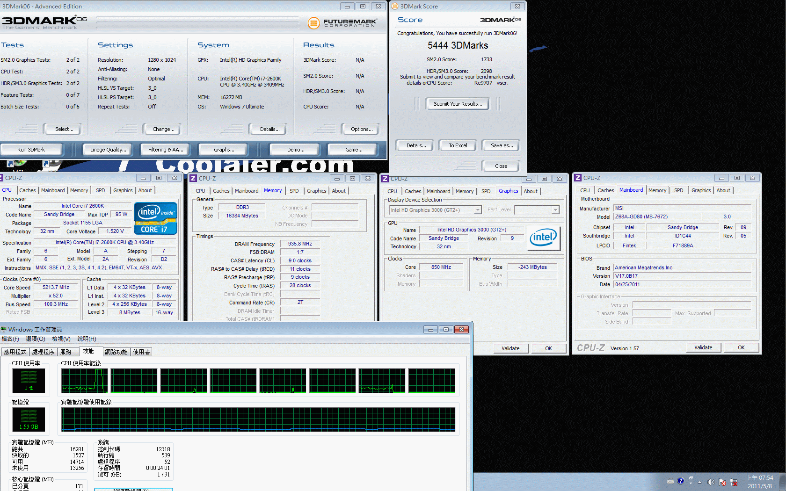Image resolution: width=786 pixels, height=491 pixels.
Task: Select the 'Z68A-GD80 (MS-7672)' model field
Action: 657,217
